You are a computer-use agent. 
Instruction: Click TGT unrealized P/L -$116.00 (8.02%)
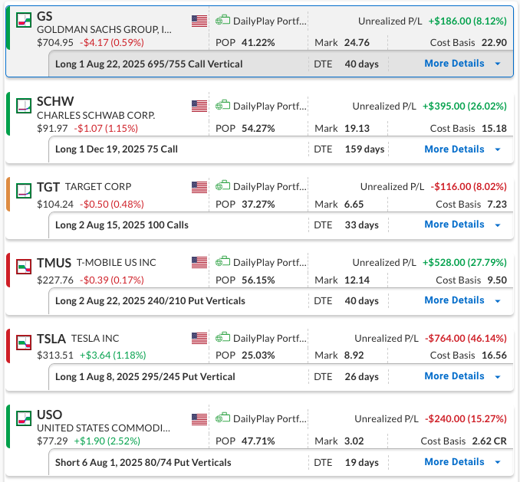(469, 187)
